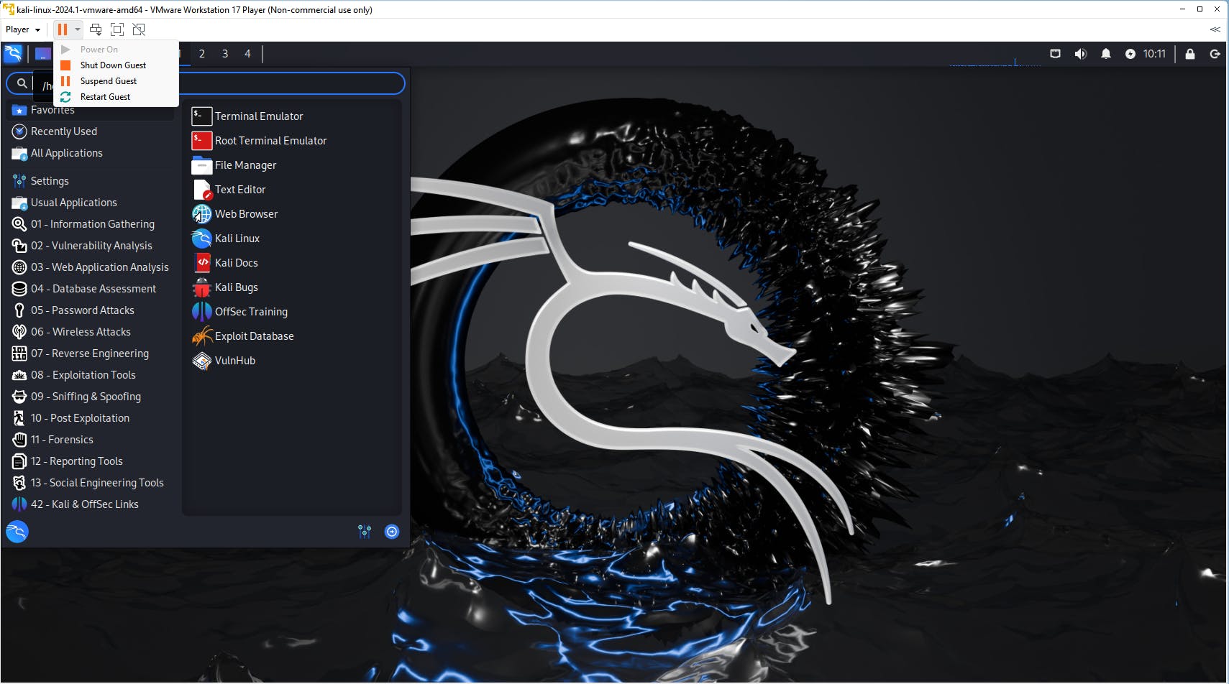
Task: Click the application menu search field
Action: coord(206,84)
